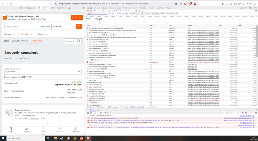Reload the page with browser refresh icon
The image size is (258, 141).
(11, 4)
